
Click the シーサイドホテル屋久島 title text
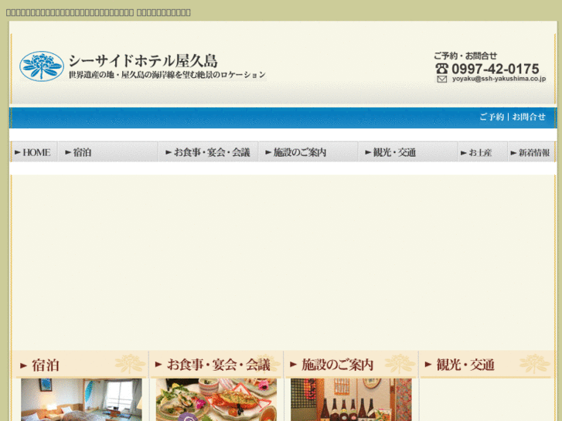(x=143, y=60)
